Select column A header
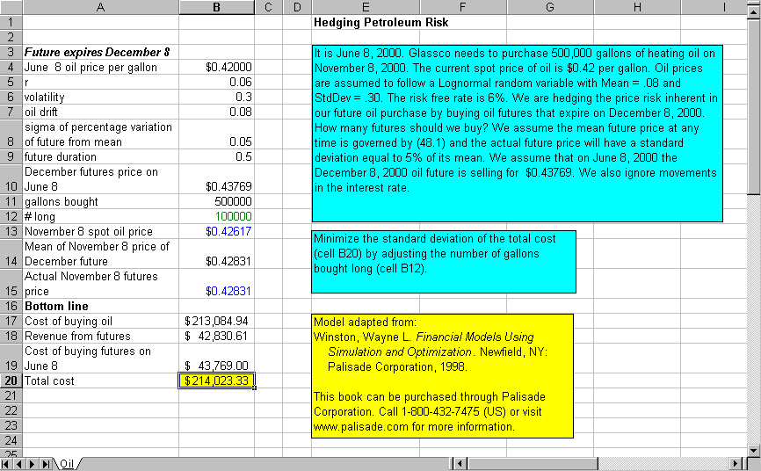 click(100, 7)
